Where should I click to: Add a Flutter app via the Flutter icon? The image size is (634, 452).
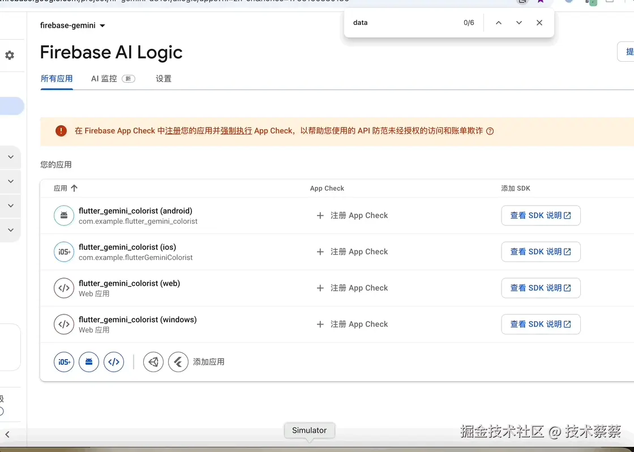click(178, 362)
